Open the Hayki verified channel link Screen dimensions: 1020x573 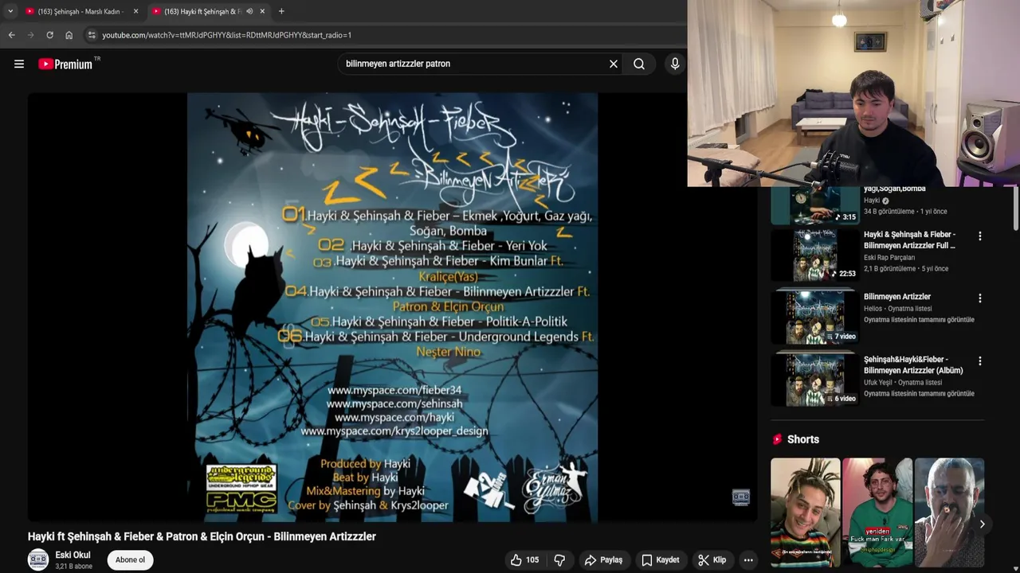(872, 201)
